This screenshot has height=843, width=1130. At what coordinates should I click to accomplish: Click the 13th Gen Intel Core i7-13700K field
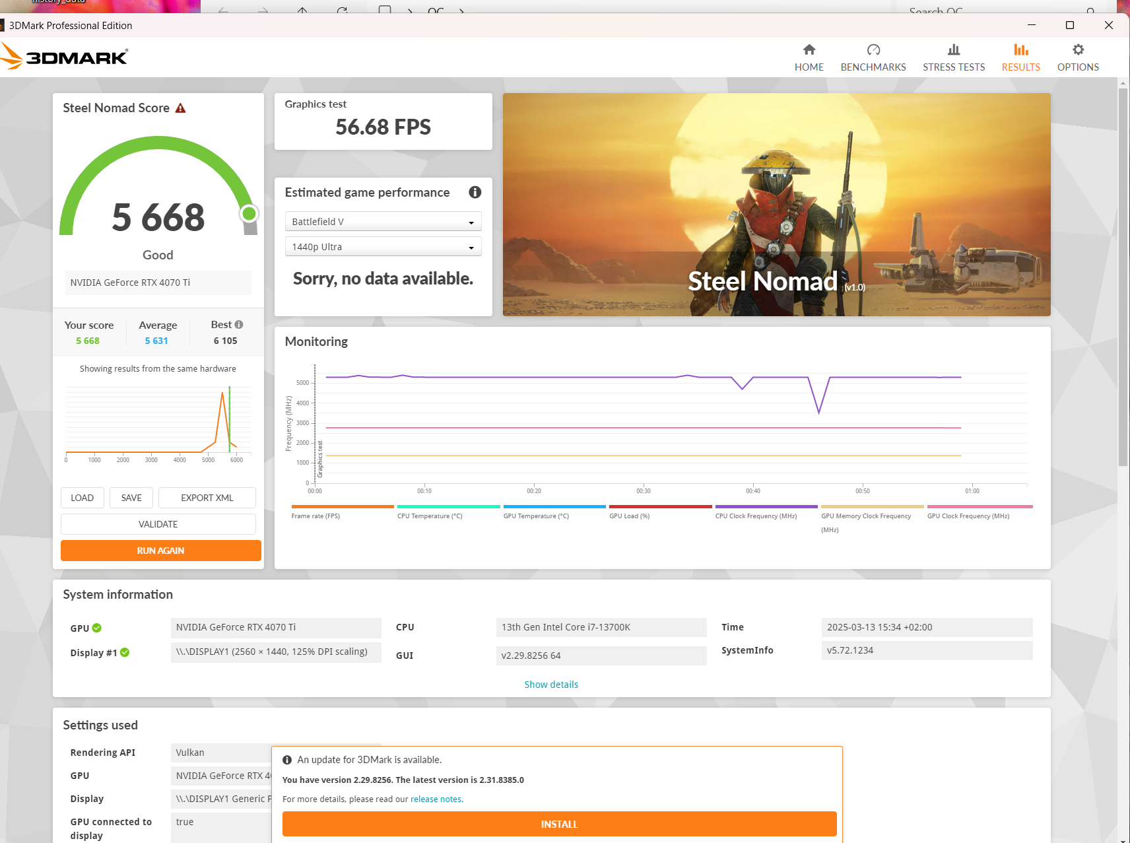(601, 627)
